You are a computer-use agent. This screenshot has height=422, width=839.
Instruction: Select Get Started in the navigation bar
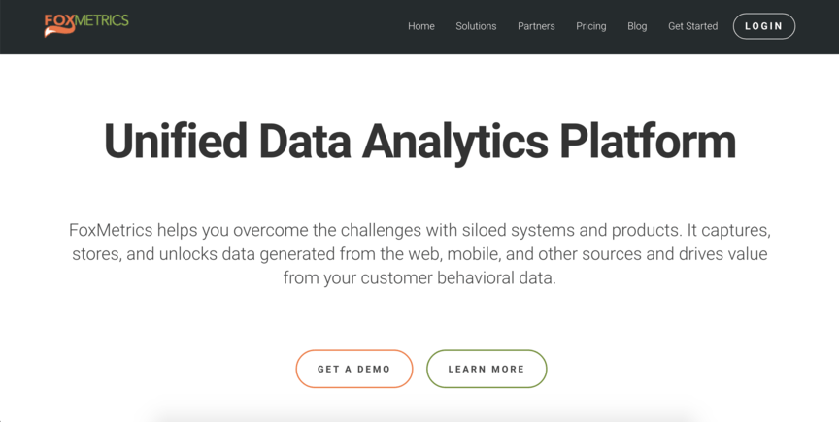tap(692, 26)
